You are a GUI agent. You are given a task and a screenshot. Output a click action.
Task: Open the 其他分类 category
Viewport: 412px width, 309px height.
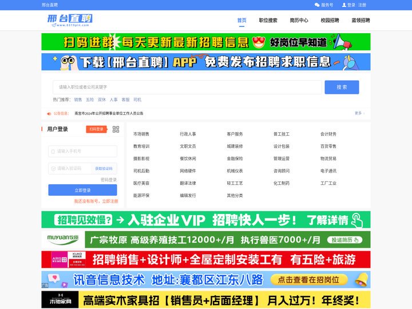pyautogui.click(x=235, y=196)
